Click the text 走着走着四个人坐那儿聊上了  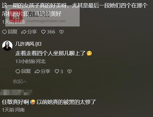point(50,53)
